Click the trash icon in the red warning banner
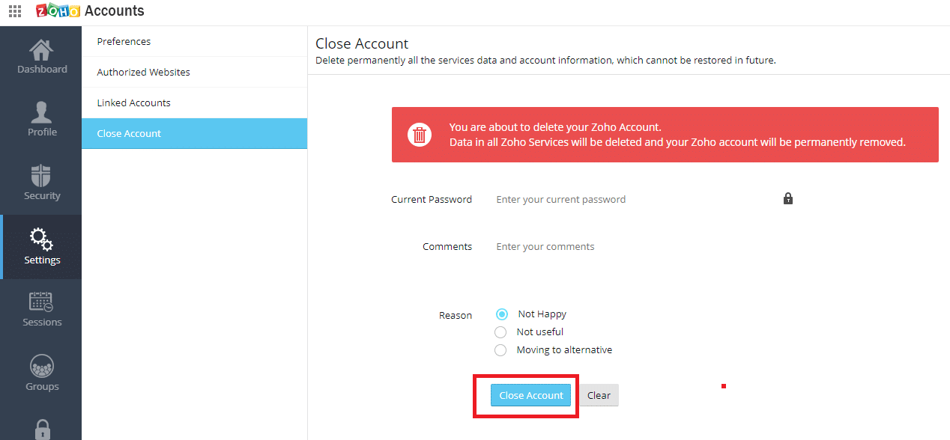 click(x=420, y=135)
